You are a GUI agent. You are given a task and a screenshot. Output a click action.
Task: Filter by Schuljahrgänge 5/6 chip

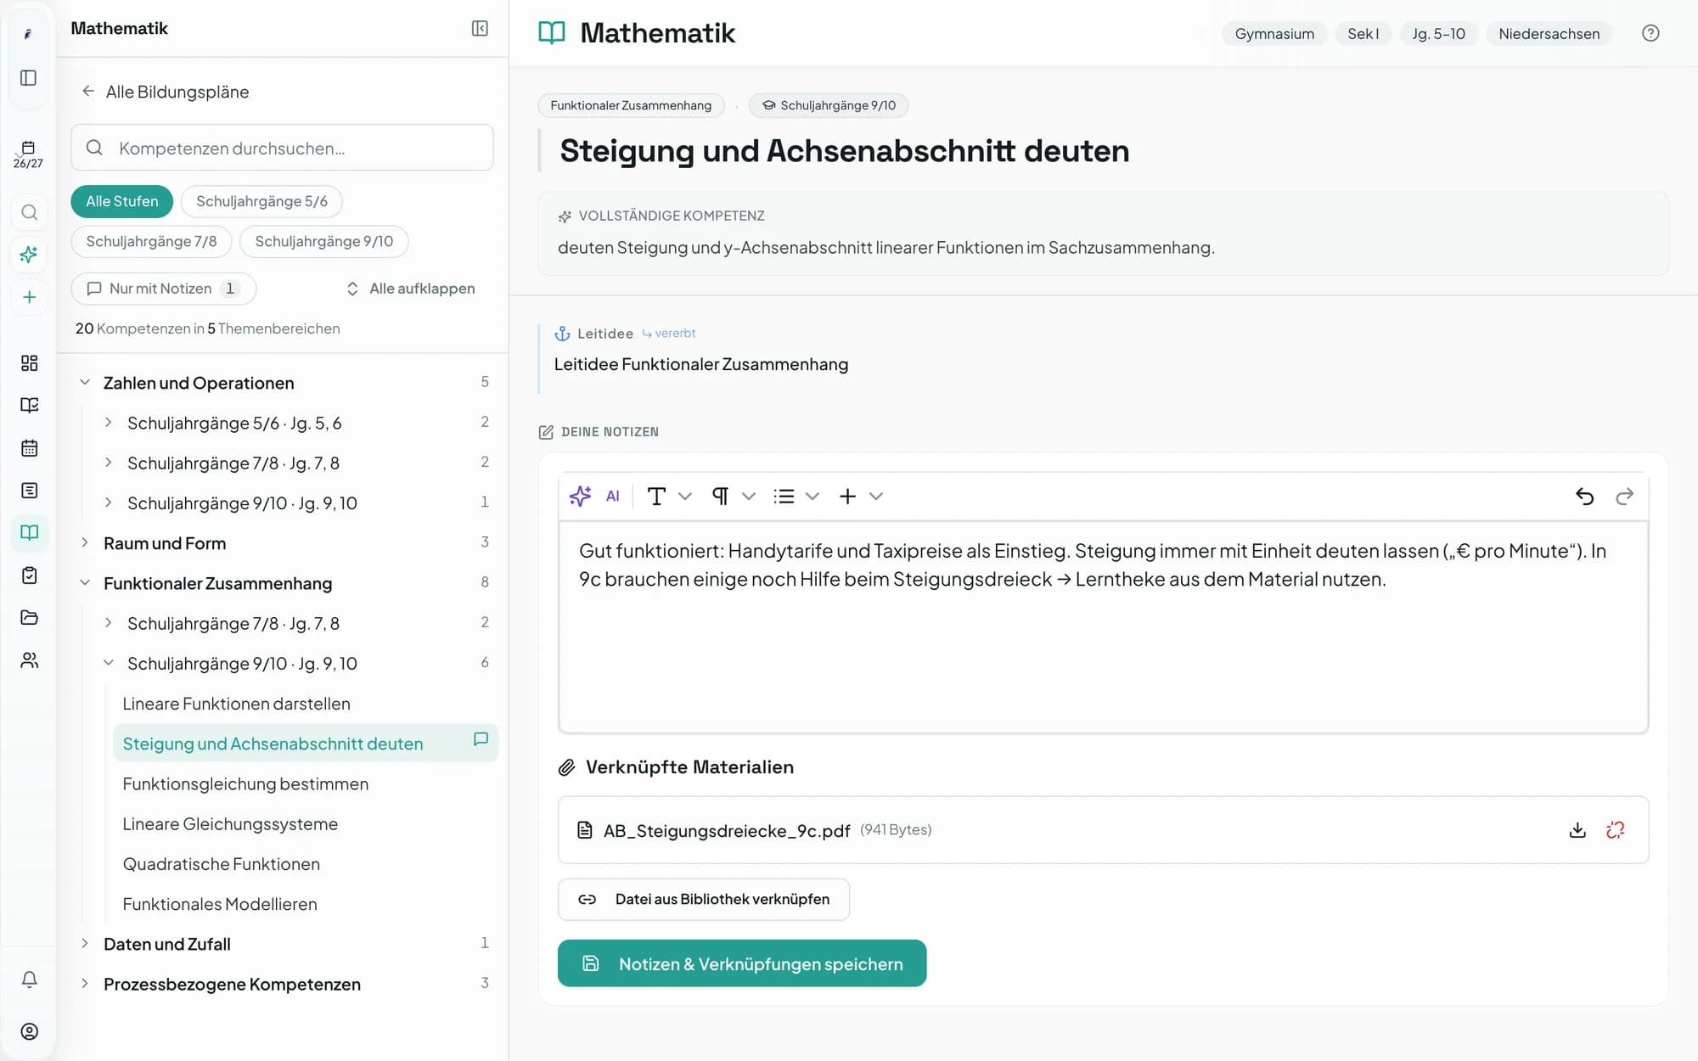coord(261,201)
